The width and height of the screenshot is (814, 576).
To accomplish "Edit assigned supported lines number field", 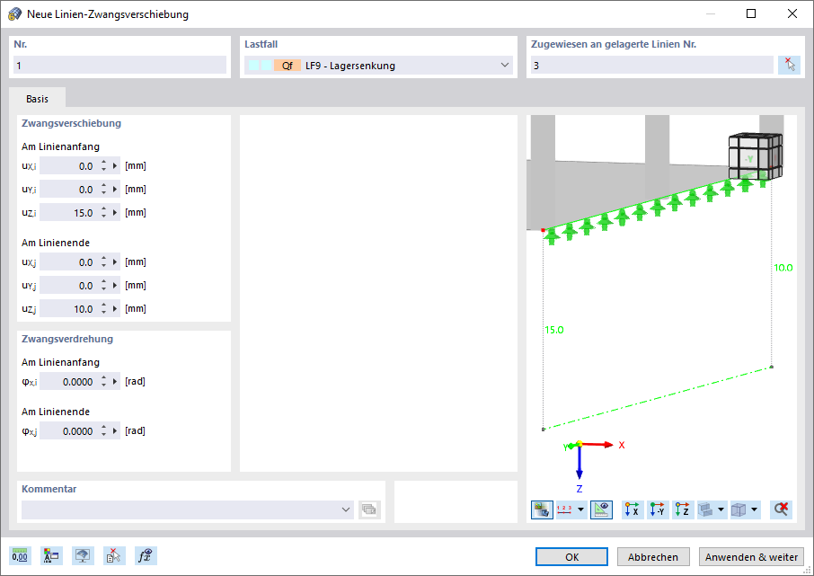I will coord(652,65).
